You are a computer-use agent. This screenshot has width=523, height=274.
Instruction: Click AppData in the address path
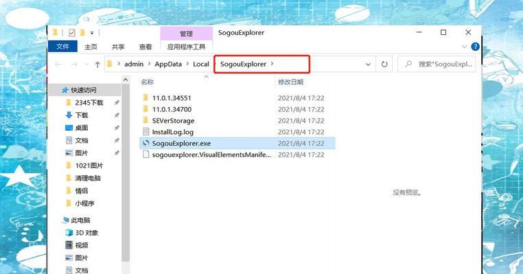168,64
